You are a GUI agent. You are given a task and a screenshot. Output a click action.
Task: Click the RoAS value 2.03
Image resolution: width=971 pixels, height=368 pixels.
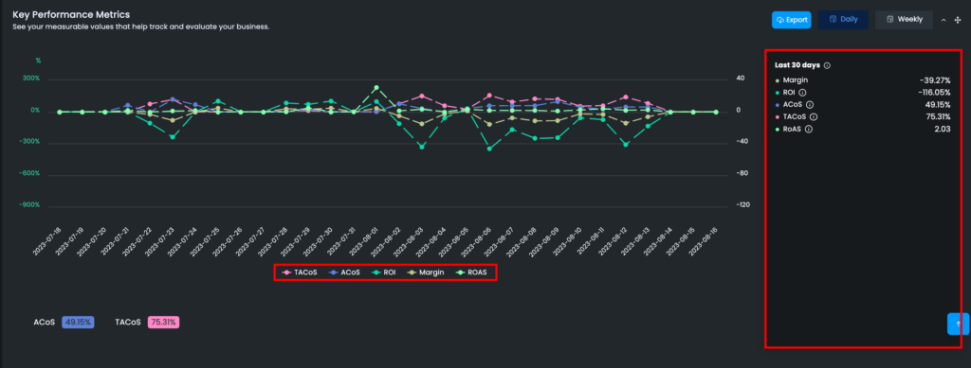[944, 129]
